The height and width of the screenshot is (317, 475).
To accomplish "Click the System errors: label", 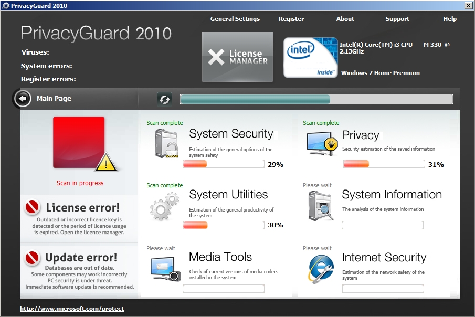I will tap(46, 66).
